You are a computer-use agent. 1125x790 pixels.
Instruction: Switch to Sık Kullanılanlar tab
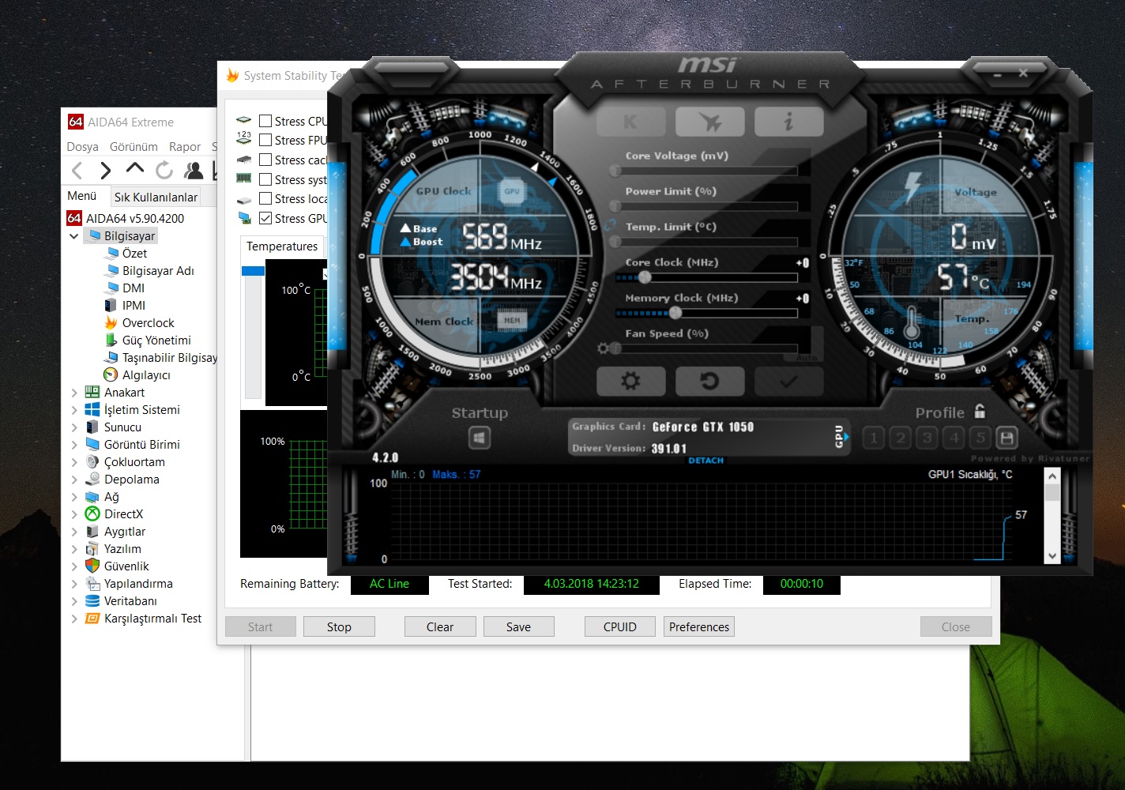156,197
